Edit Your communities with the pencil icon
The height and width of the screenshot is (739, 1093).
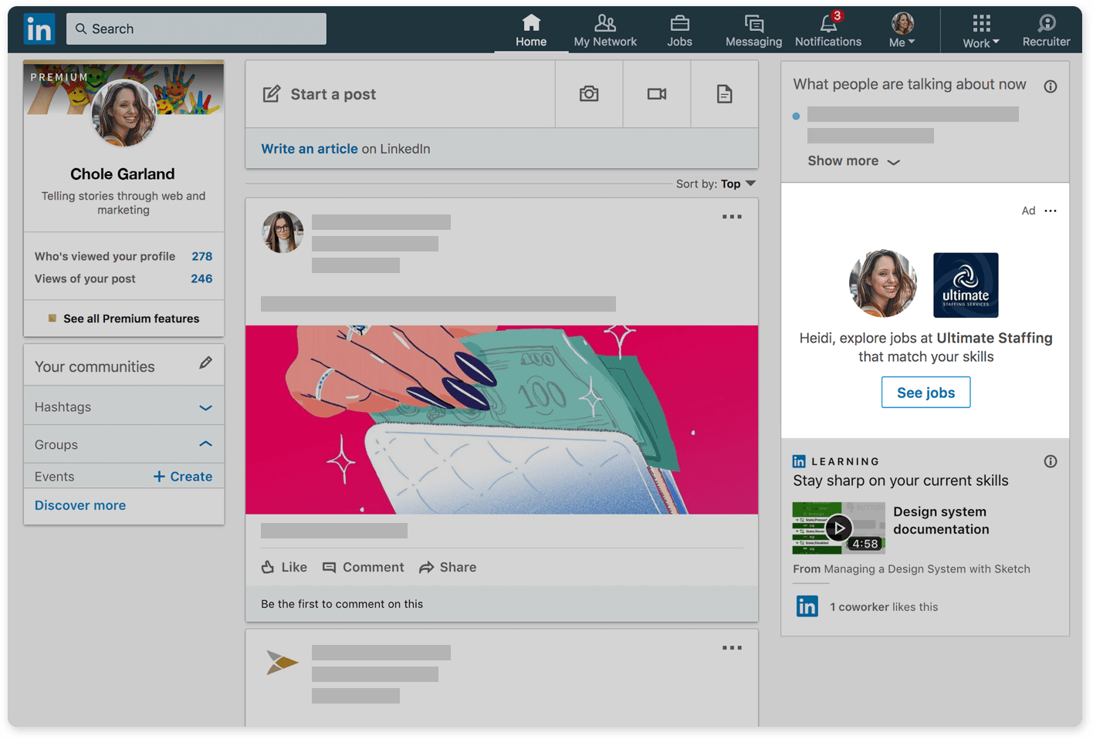click(206, 364)
